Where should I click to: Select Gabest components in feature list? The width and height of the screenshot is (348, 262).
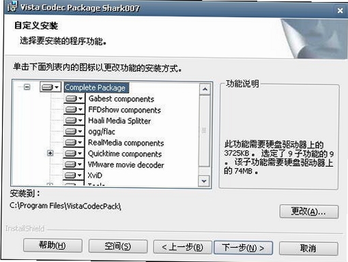(x=121, y=99)
